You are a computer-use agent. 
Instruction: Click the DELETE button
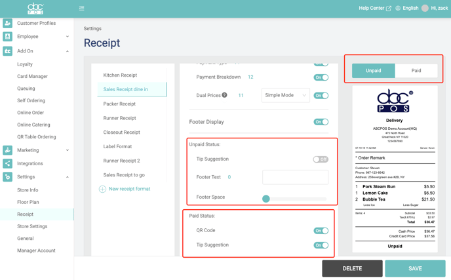click(353, 268)
